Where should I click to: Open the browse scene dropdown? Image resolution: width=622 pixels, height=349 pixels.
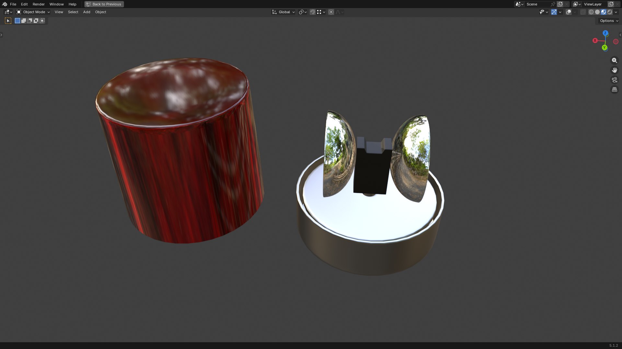click(x=519, y=4)
